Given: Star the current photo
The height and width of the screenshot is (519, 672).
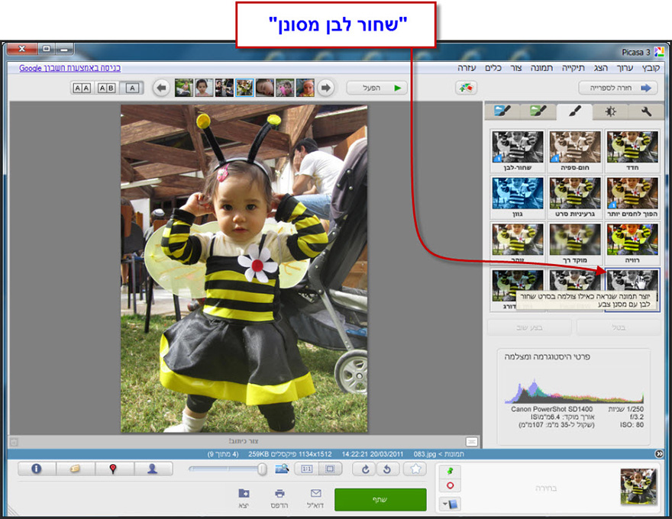Looking at the screenshot, I should tap(413, 469).
